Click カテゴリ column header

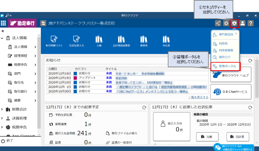pos(80,69)
